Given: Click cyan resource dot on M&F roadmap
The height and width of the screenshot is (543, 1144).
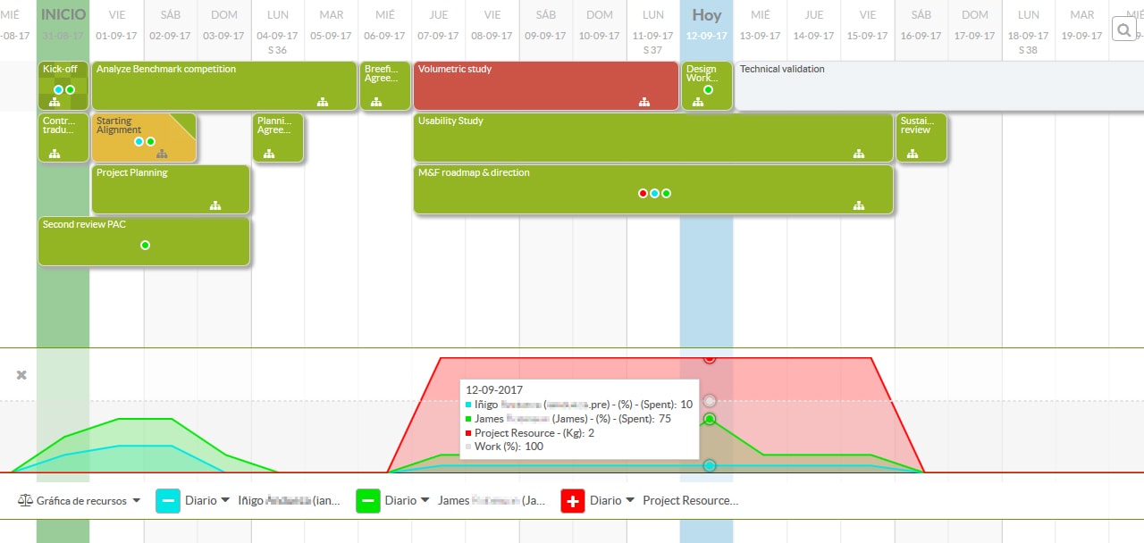Looking at the screenshot, I should [654, 194].
